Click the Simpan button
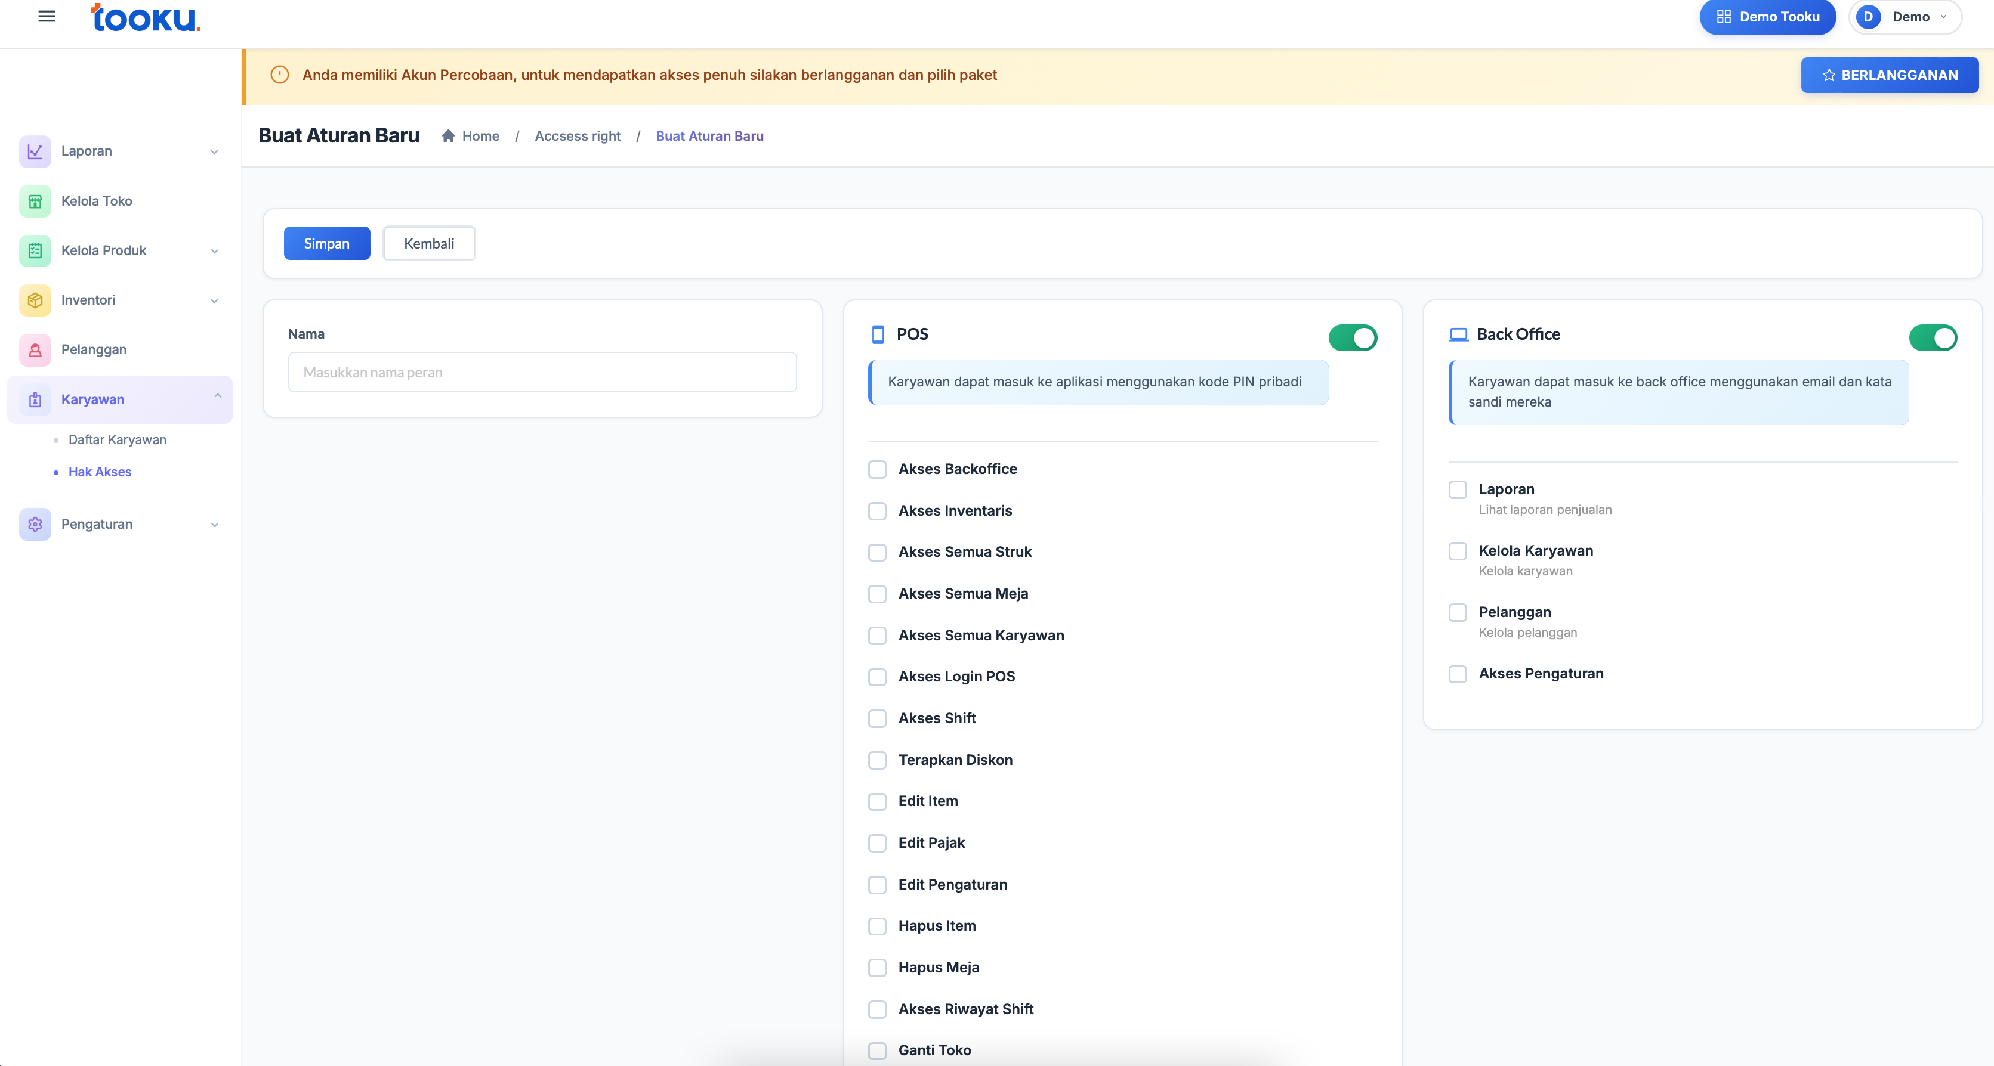1994x1066 pixels. click(326, 244)
